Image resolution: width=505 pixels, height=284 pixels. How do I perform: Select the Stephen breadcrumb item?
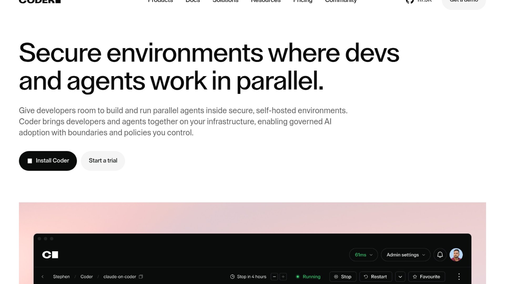click(61, 277)
